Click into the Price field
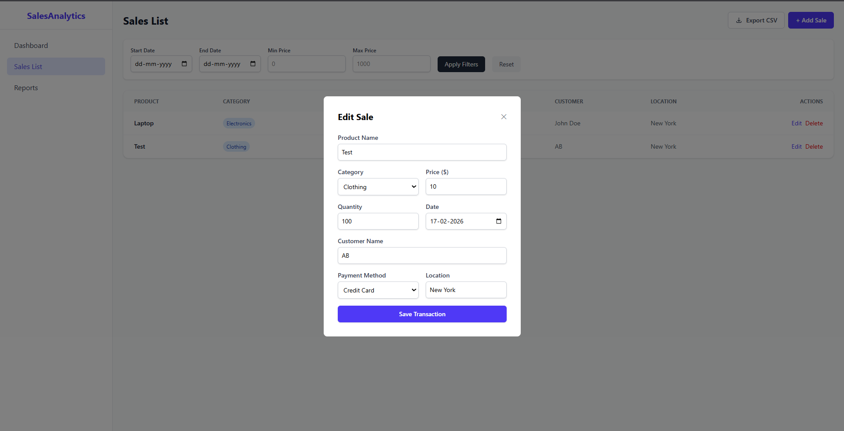The height and width of the screenshot is (431, 844). coord(466,186)
